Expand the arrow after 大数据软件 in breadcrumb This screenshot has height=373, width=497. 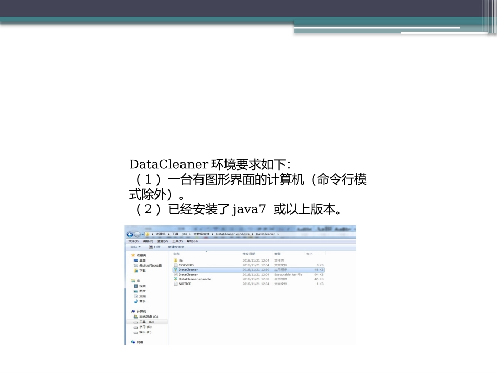tap(213, 234)
